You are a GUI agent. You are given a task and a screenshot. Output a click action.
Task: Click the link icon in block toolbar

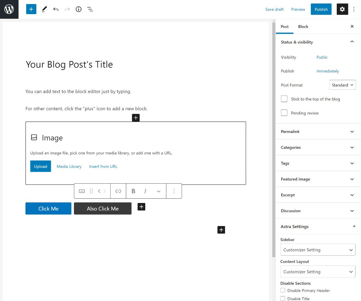(x=118, y=191)
